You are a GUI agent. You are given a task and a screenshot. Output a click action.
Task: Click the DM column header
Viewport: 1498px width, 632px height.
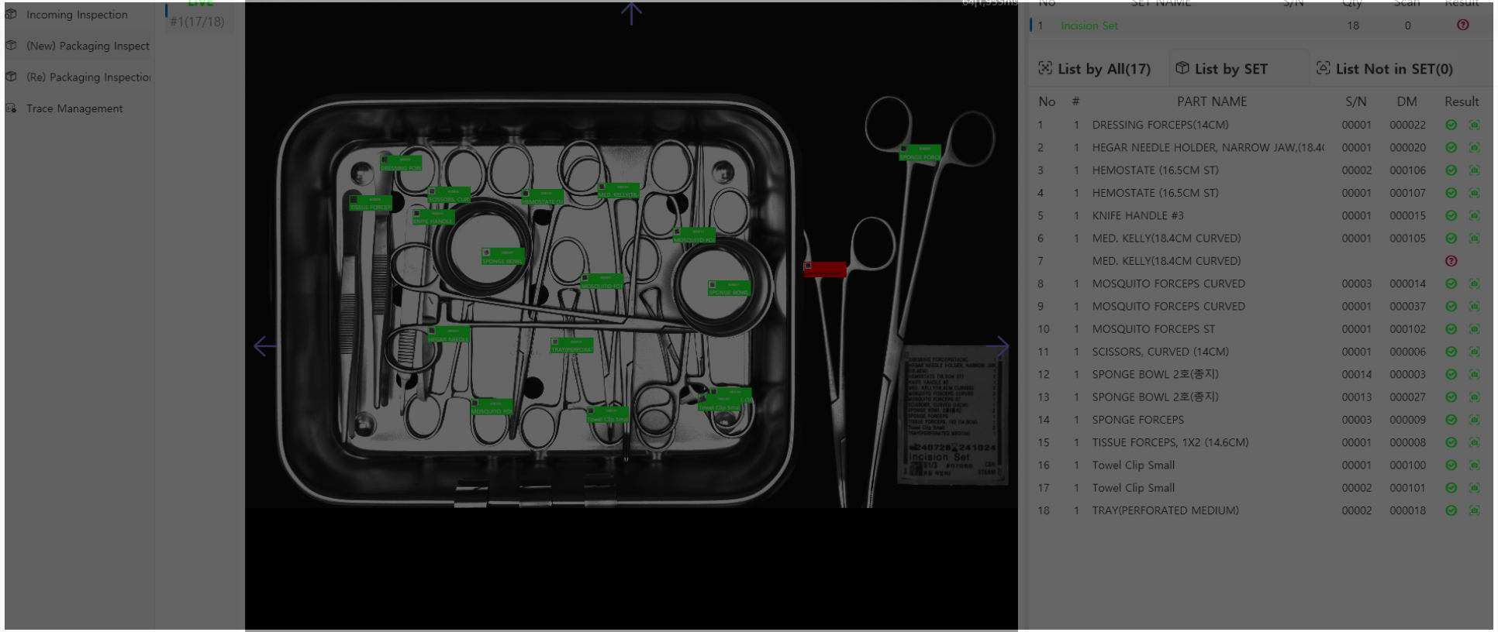tap(1407, 101)
